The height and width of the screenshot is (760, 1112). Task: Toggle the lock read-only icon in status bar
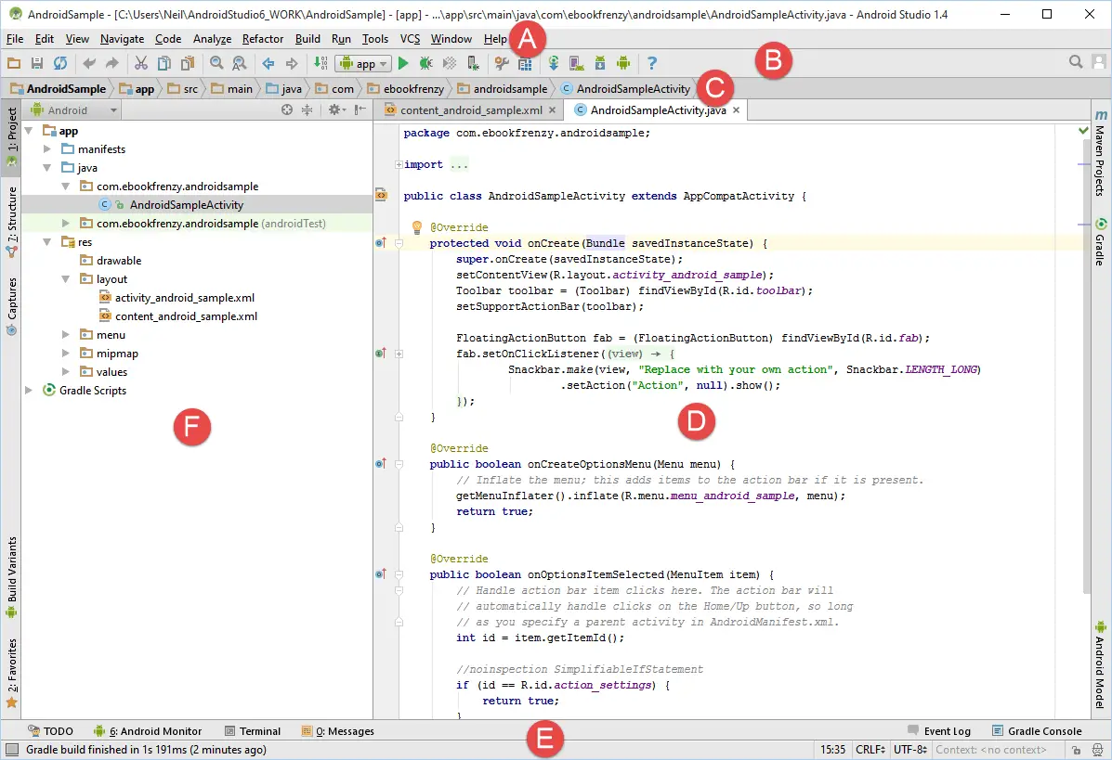point(1075,750)
